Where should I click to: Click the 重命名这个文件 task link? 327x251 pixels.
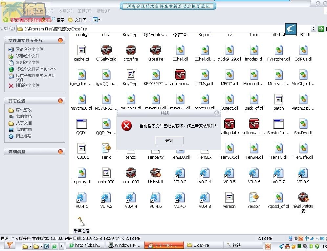[30, 49]
